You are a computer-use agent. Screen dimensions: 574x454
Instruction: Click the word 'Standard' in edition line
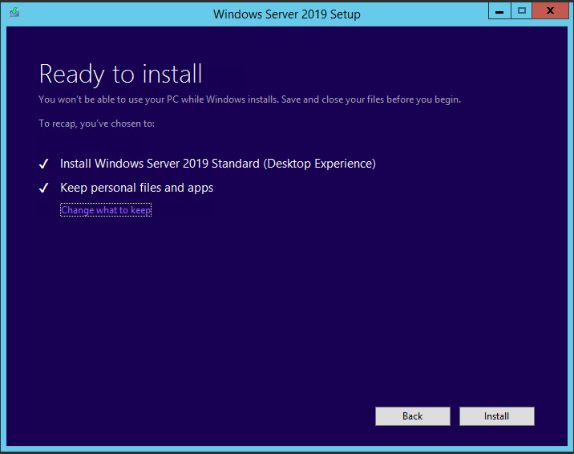click(x=236, y=164)
